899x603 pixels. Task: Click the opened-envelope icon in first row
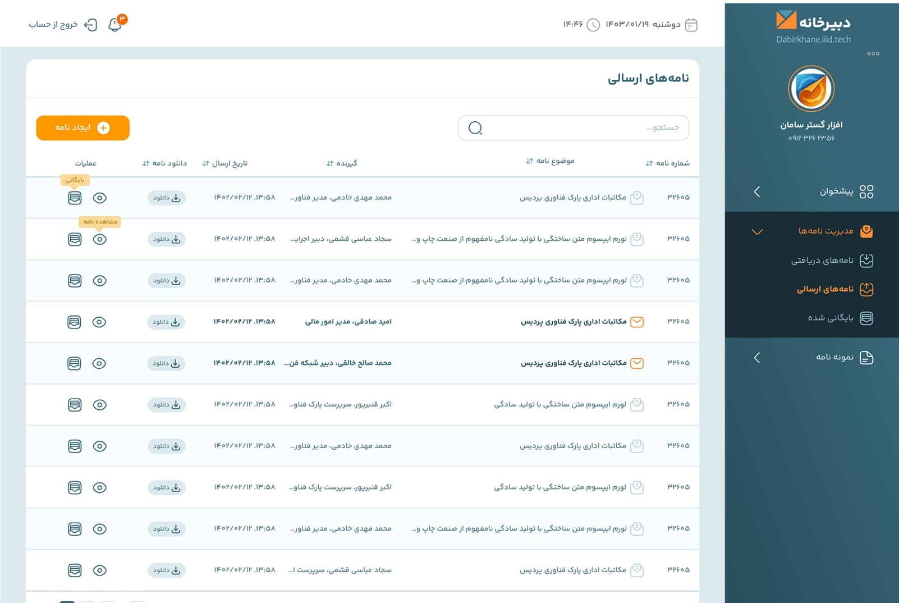click(x=637, y=198)
